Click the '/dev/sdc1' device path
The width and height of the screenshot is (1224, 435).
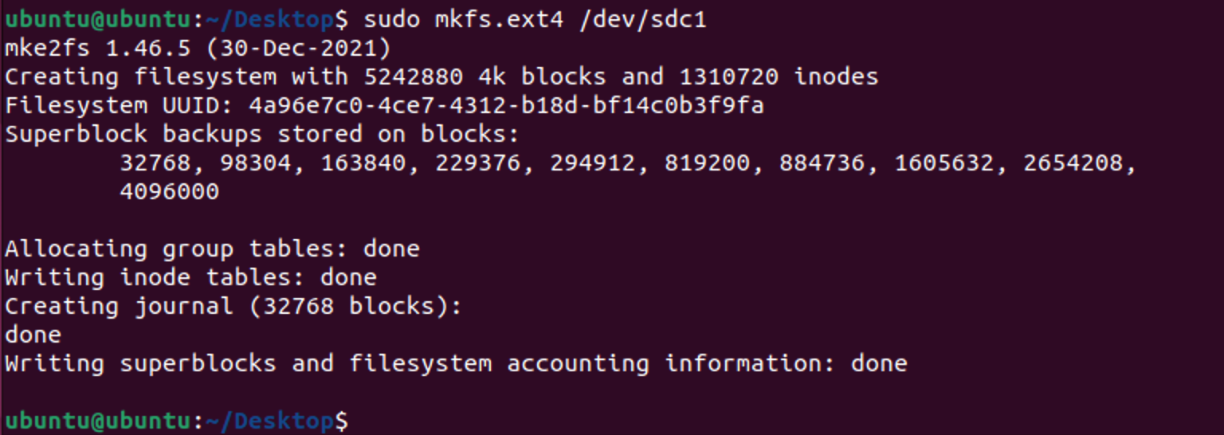click(642, 20)
